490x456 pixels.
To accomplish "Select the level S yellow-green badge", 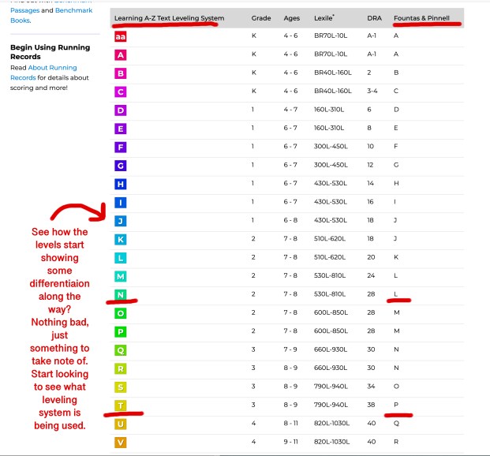I will point(120,387).
